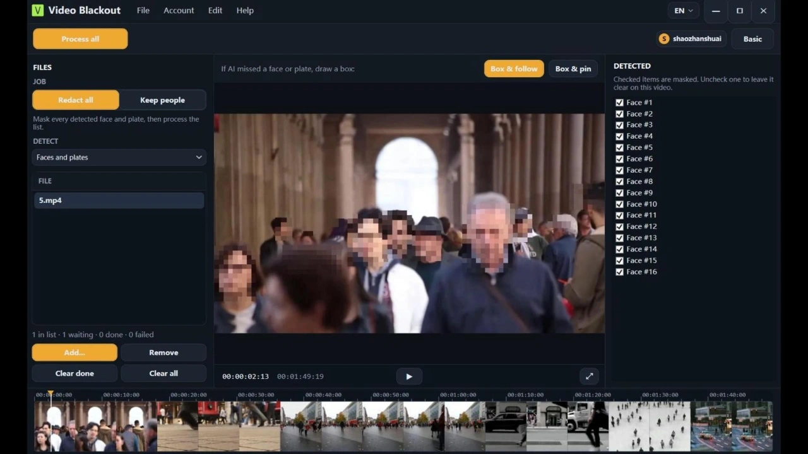This screenshot has height=454, width=808.
Task: Click the aerial crowd thumbnail in timeline
Action: coord(650,426)
